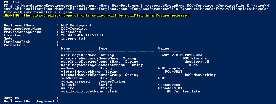Click the DOC-Template ResourceGroupName value

click(x=74, y=29)
